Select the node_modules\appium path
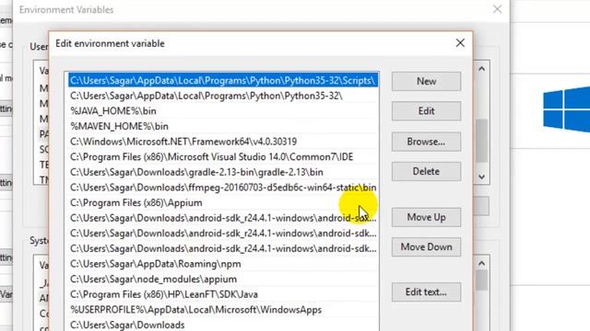Viewport: 590px width, 331px height. [x=223, y=280]
